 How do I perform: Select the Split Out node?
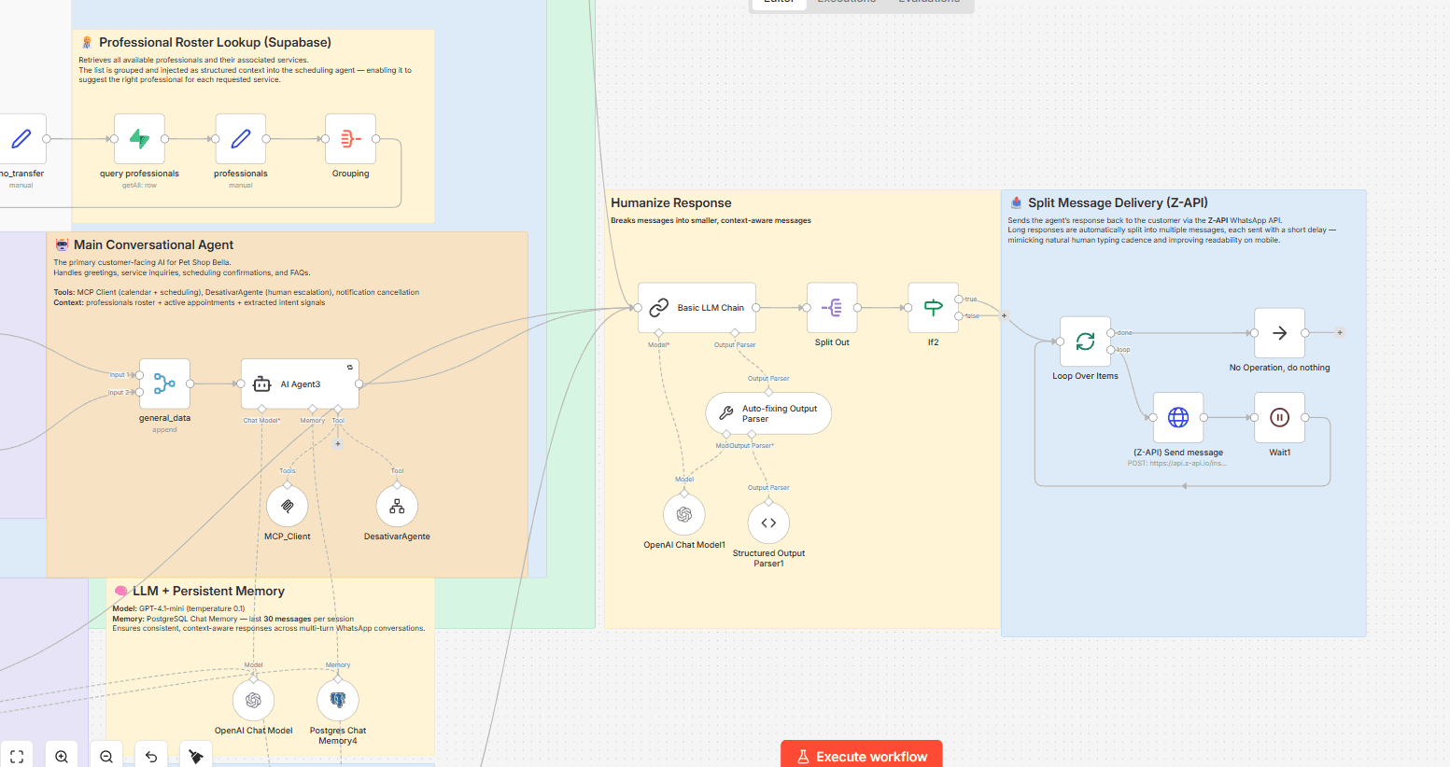point(832,307)
